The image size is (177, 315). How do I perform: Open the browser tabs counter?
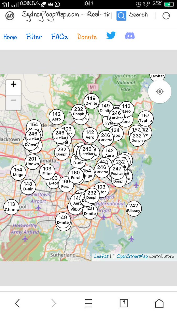pyautogui.click(x=124, y=303)
